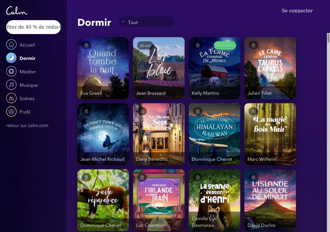The height and width of the screenshot is (232, 330).
Task: Click lock icon on L'Islande au soleil card
Action: [253, 177]
